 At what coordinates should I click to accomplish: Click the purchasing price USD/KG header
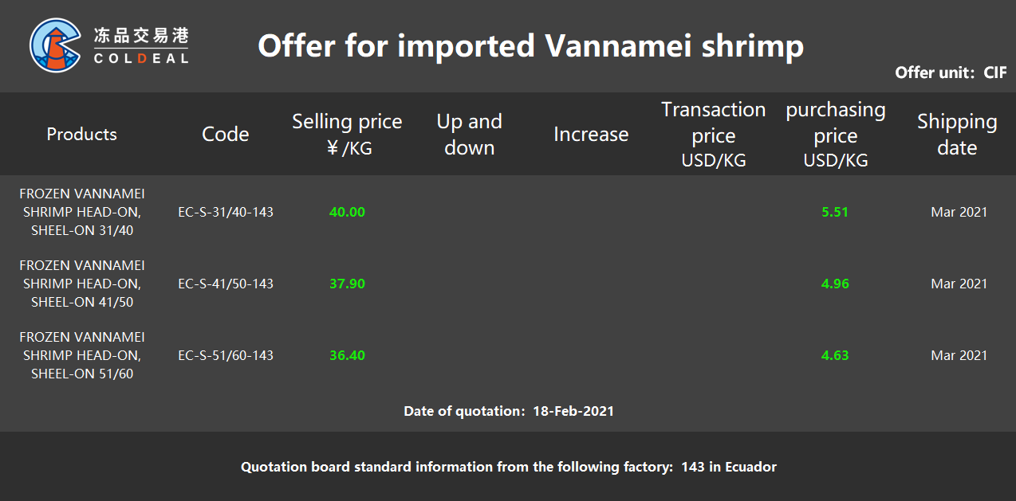coord(836,134)
